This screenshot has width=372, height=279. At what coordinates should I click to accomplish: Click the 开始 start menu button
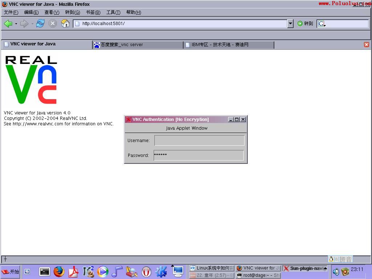pos(10,272)
